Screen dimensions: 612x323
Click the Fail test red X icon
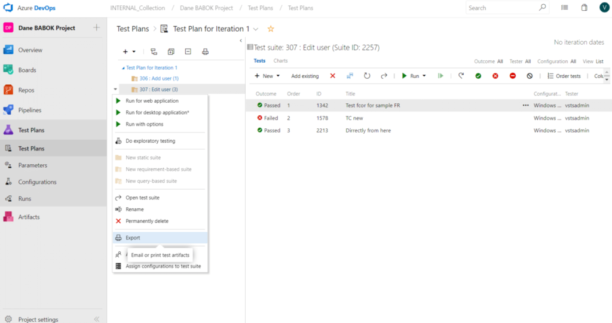(495, 76)
